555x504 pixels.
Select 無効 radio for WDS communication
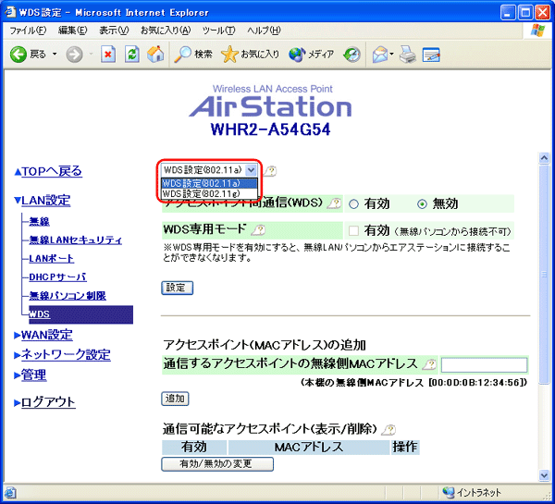pyautogui.click(x=422, y=204)
